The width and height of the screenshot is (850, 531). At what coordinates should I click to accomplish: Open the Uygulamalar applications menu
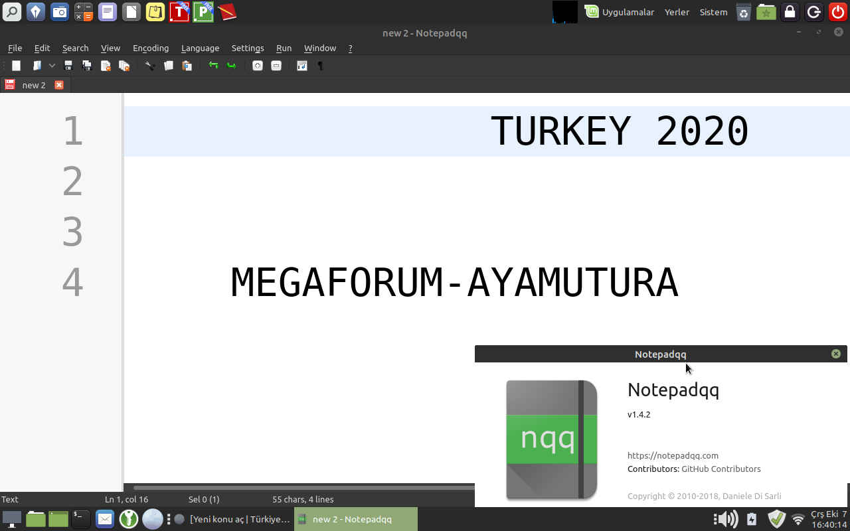click(620, 12)
